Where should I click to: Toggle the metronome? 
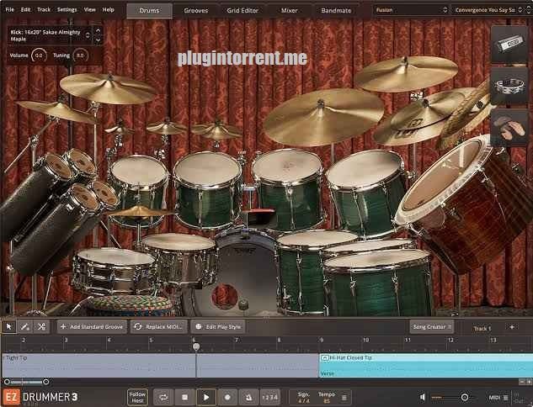click(x=249, y=397)
